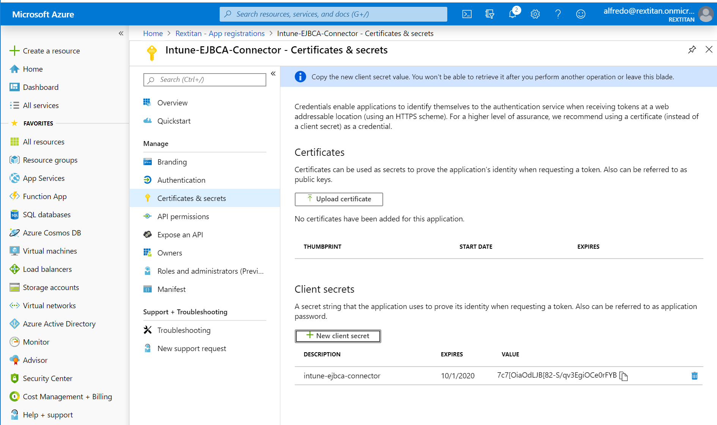Click the global search resources field
Image resolution: width=717 pixels, height=425 pixels.
333,14
